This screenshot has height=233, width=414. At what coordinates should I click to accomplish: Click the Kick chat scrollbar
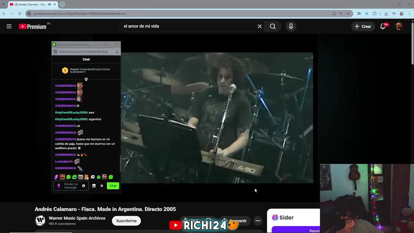tap(120, 163)
